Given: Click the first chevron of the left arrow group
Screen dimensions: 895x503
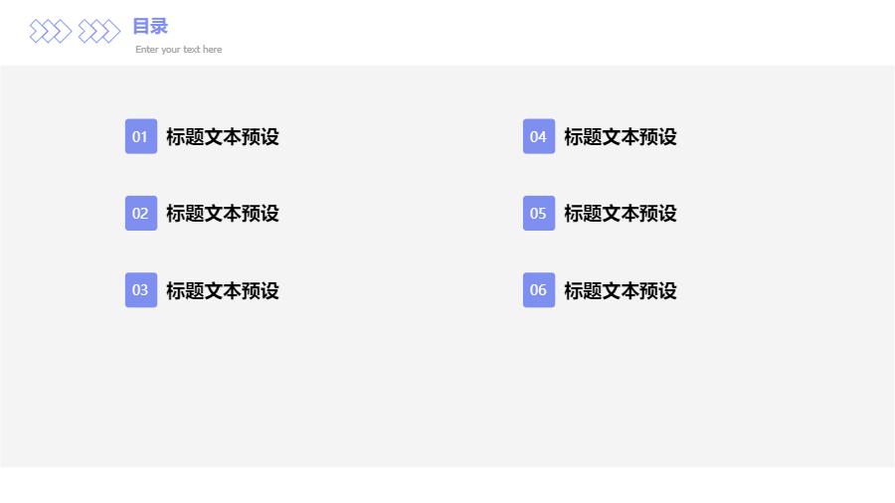Looking at the screenshot, I should pos(38,32).
